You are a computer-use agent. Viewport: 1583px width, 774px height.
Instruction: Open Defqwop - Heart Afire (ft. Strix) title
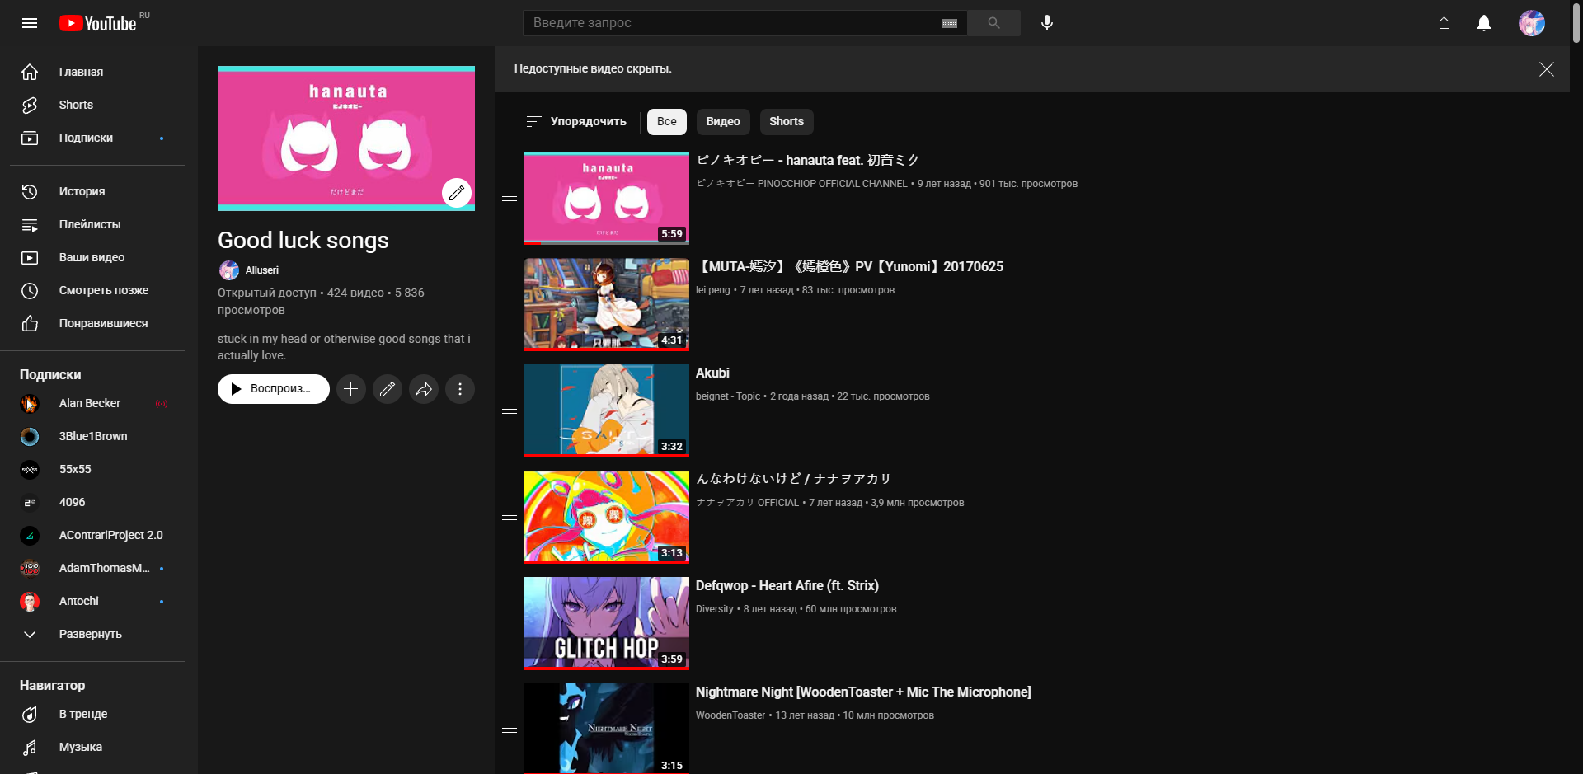click(787, 585)
